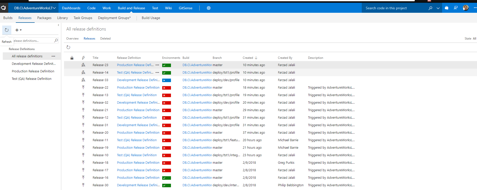Click the search magnifier in top bar
477x190 pixels.
(x=430, y=8)
